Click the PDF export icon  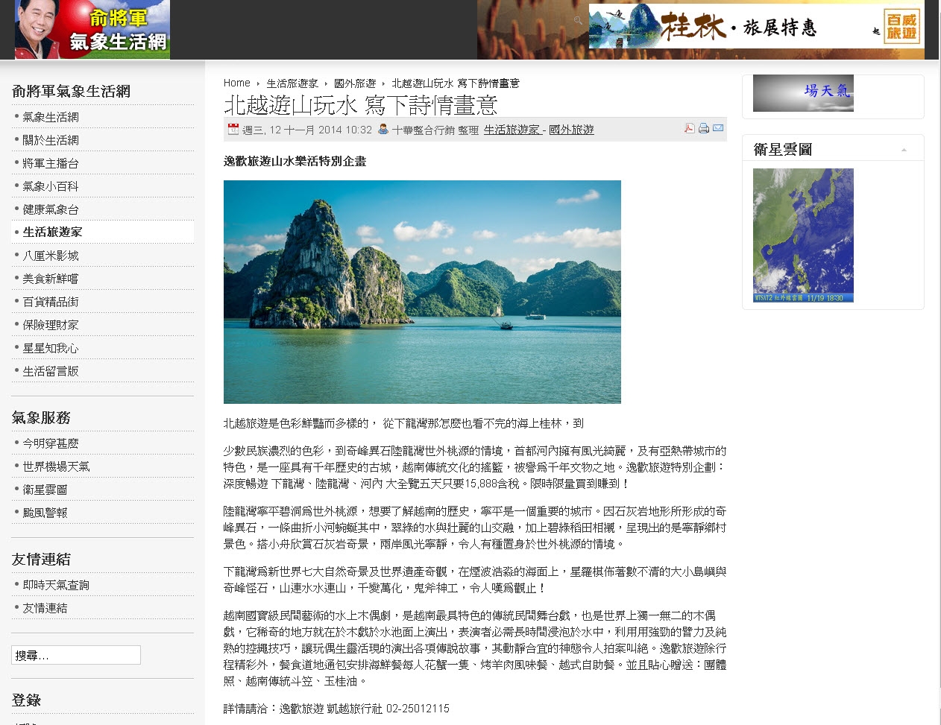(690, 128)
